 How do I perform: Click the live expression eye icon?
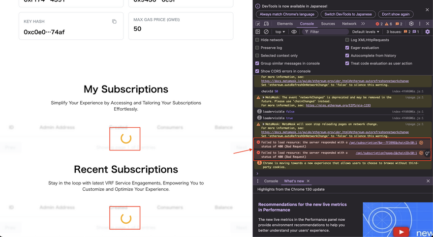point(294,32)
